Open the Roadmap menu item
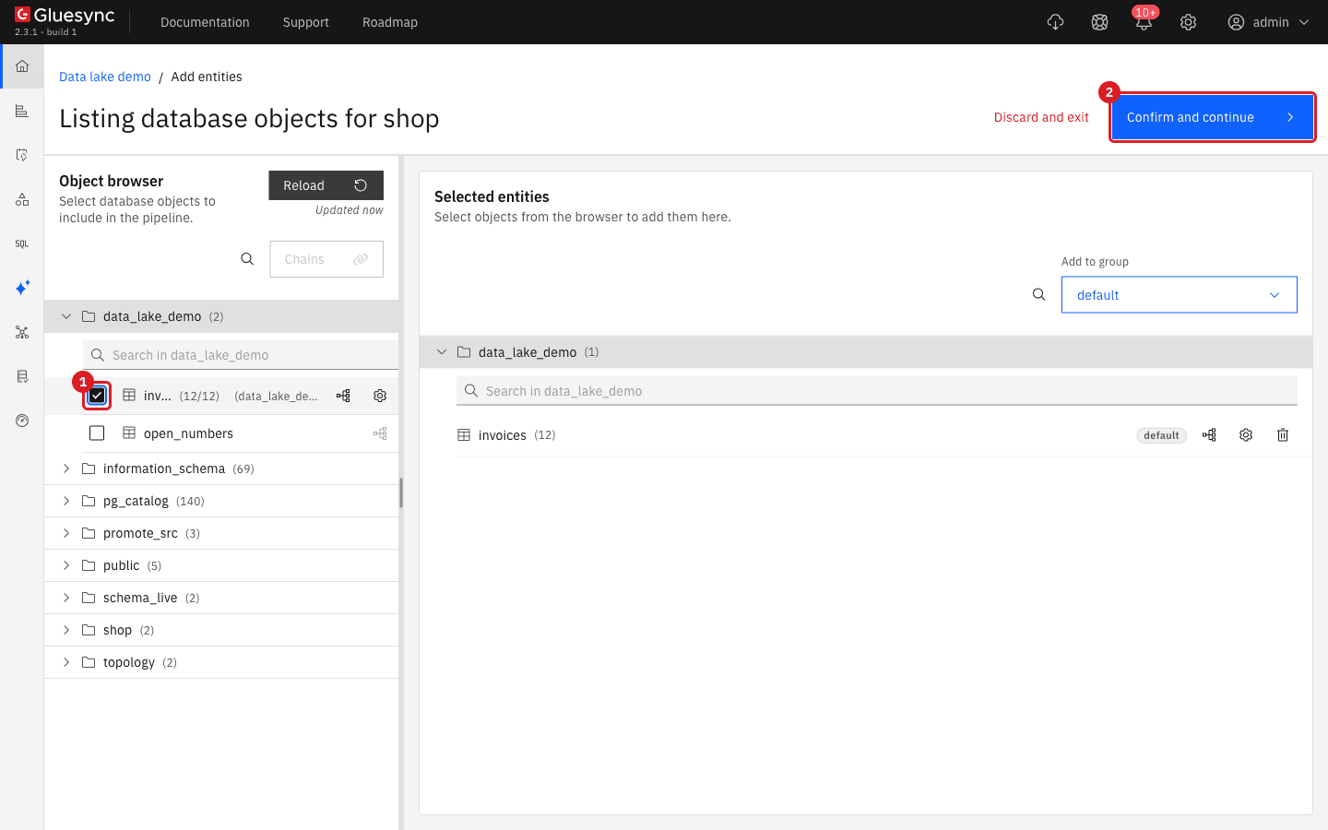1328x830 pixels. (390, 22)
